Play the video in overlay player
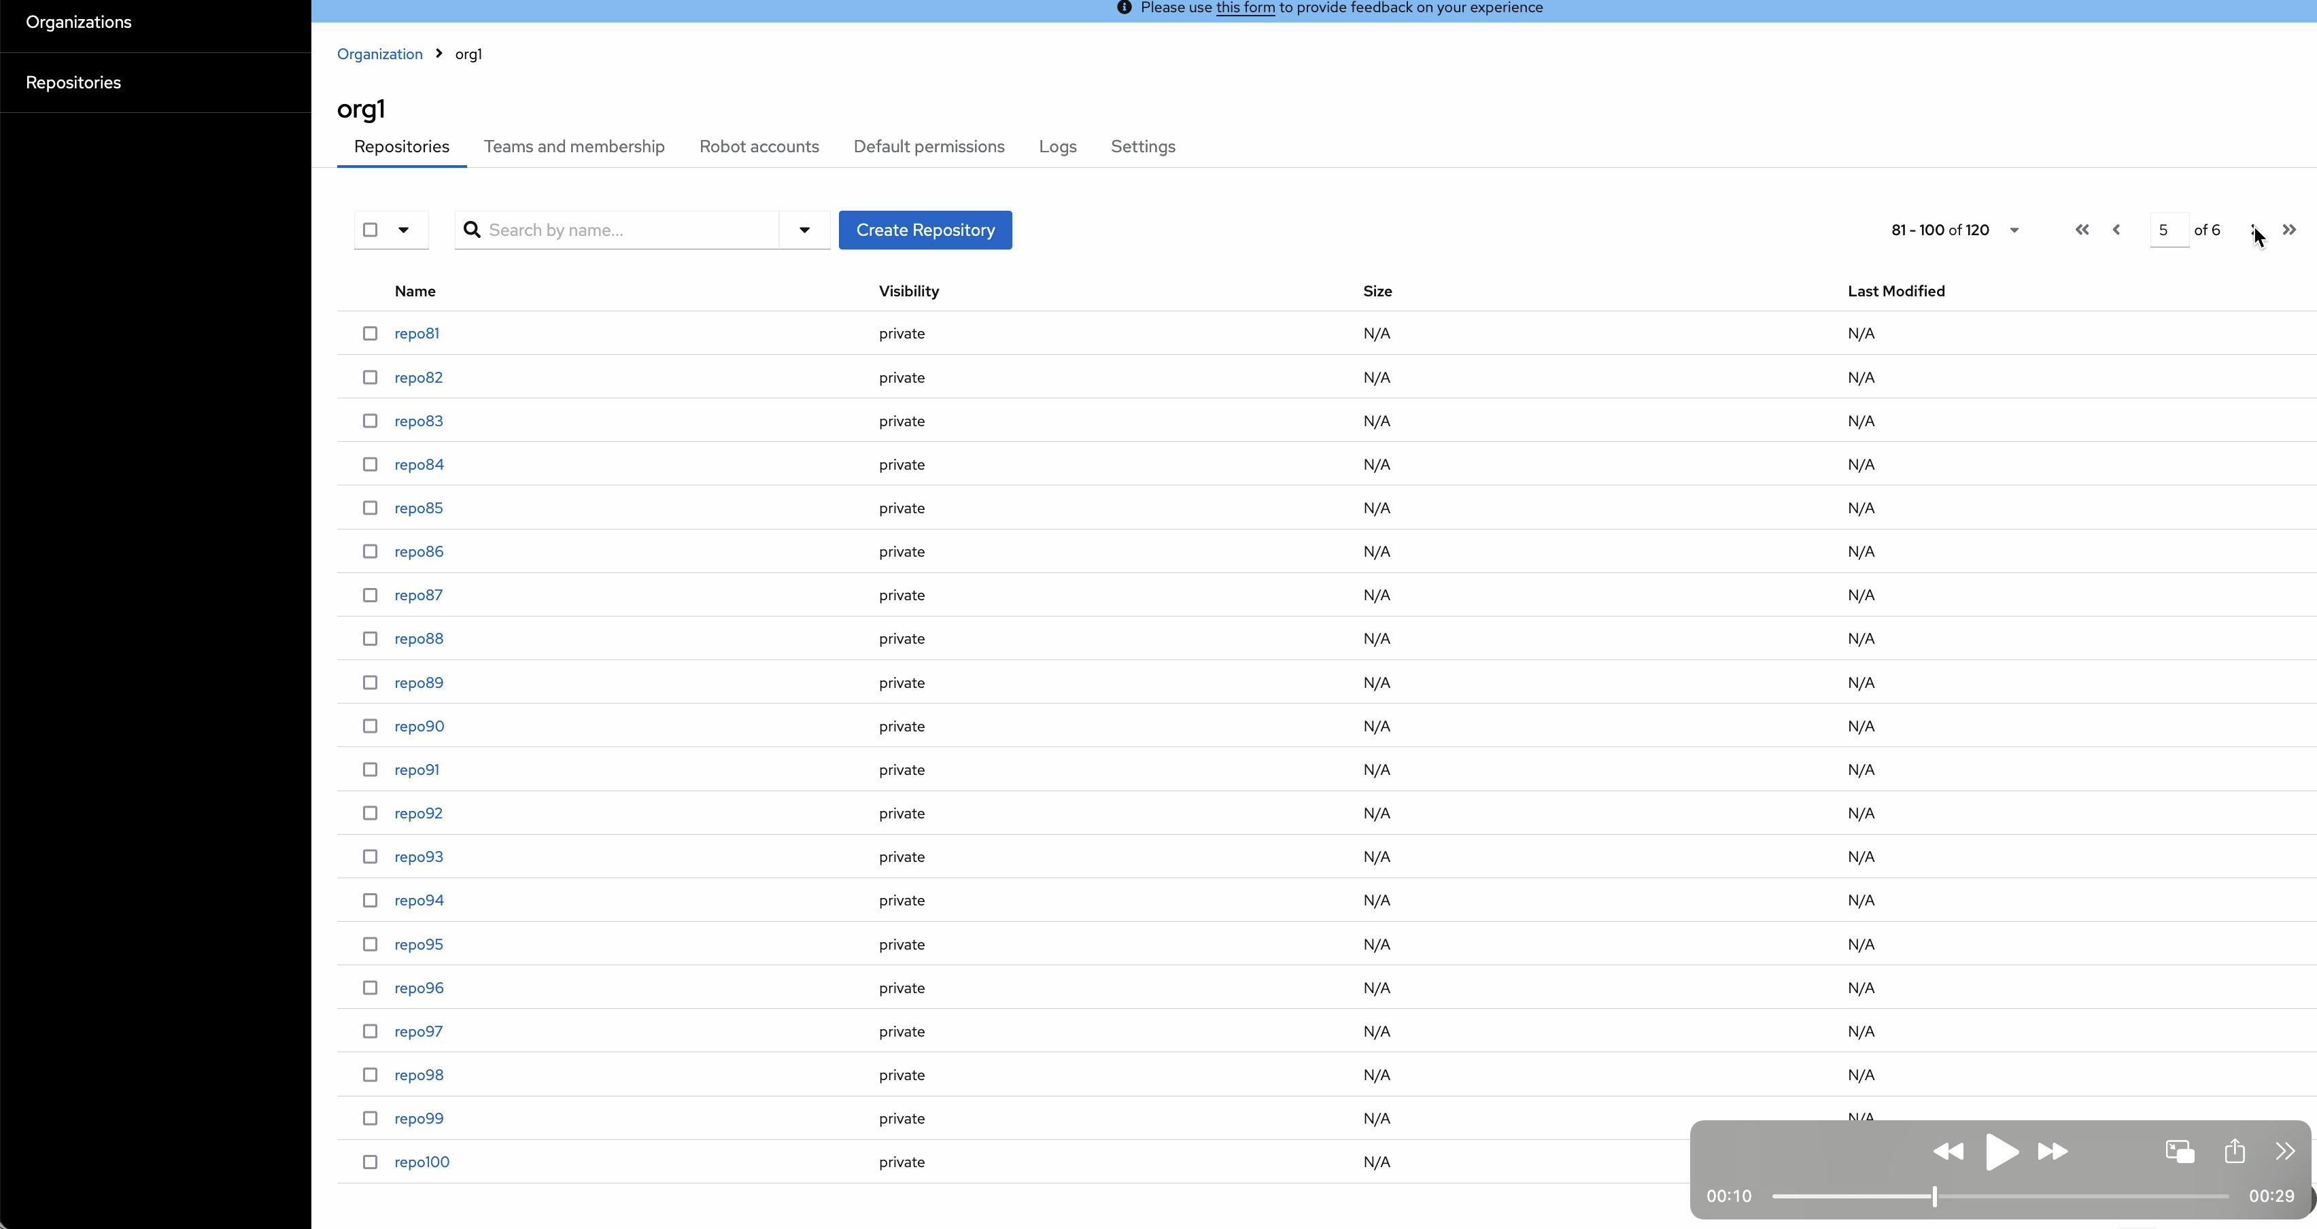This screenshot has width=2317, height=1229. pos(2002,1152)
